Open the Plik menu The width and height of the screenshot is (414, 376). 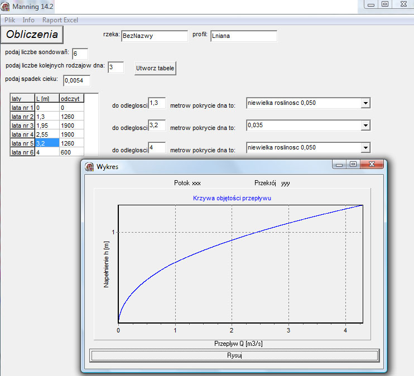10,20
